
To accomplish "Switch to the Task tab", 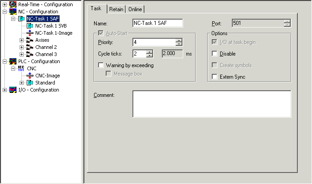I will click(97, 8).
